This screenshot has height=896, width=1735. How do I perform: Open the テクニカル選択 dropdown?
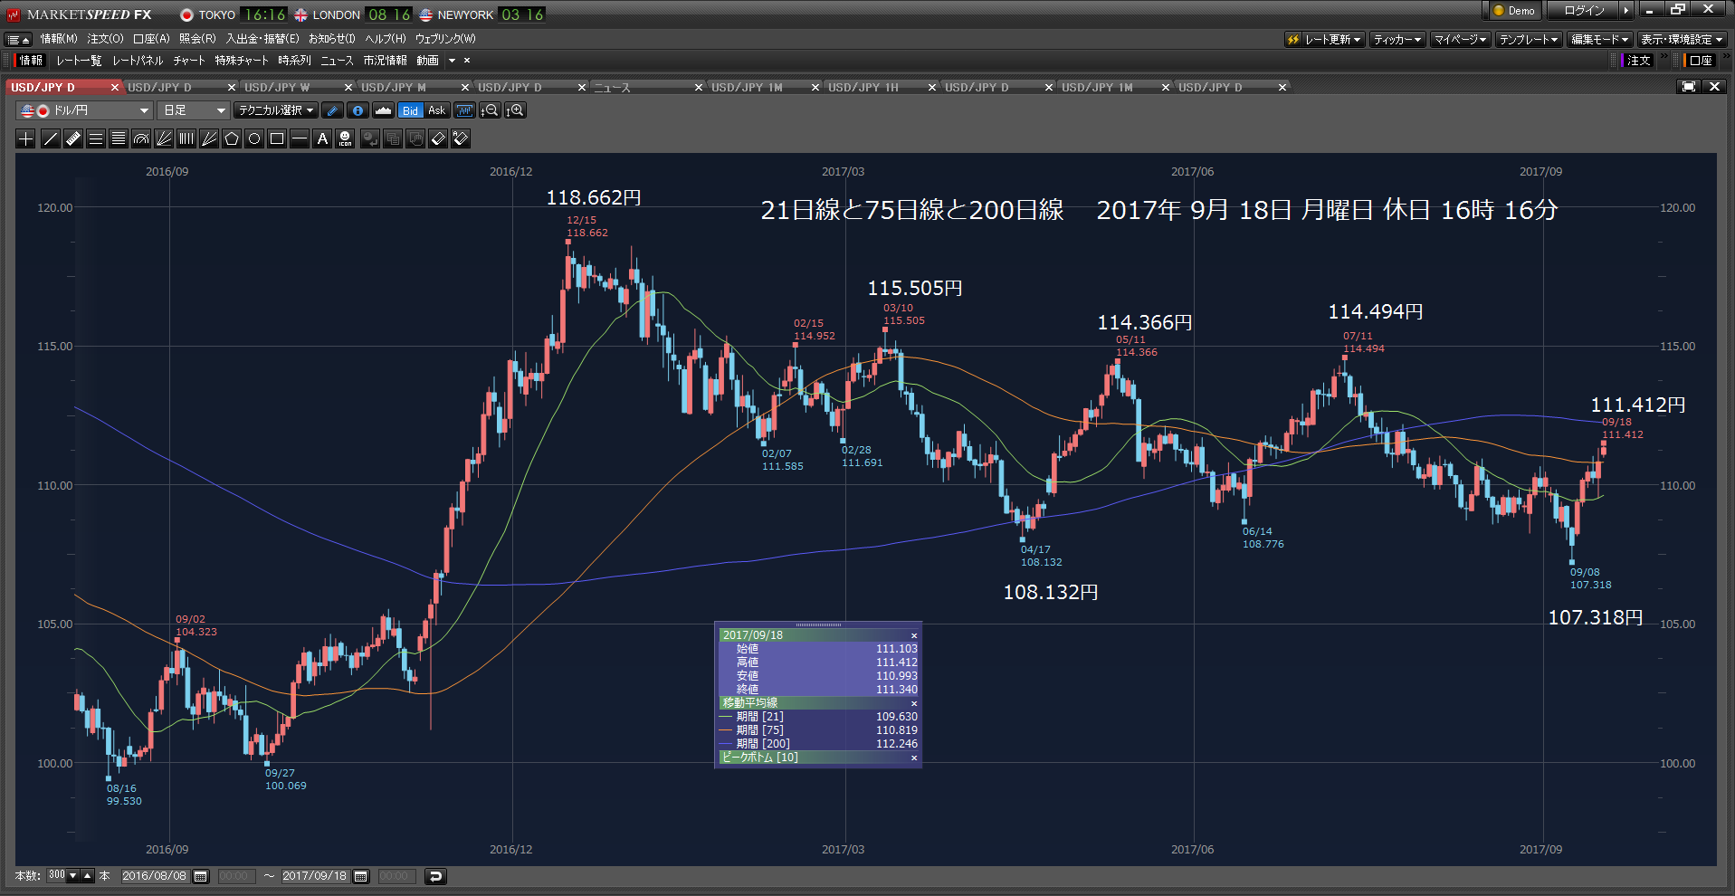pos(276,110)
